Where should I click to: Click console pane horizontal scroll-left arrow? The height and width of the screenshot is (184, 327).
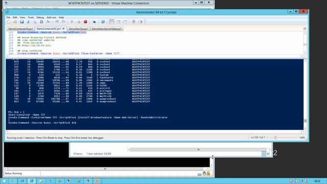[8, 132]
